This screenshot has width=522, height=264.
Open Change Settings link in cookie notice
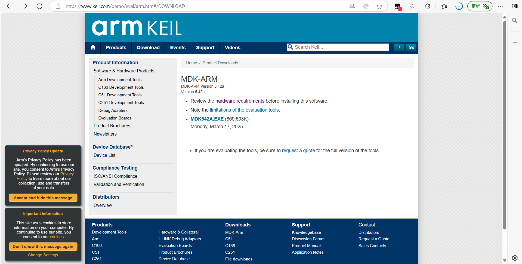click(x=43, y=255)
